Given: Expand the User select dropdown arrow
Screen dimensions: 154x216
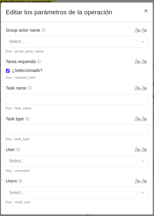Looking at the screenshot, I should click(x=142, y=161).
